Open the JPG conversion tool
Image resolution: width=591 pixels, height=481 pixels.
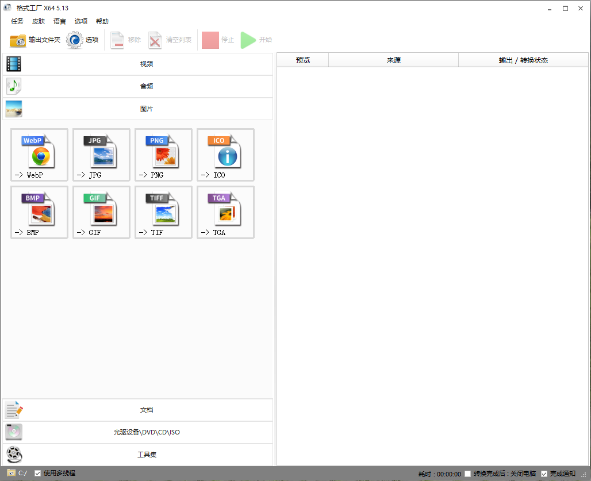(101, 155)
